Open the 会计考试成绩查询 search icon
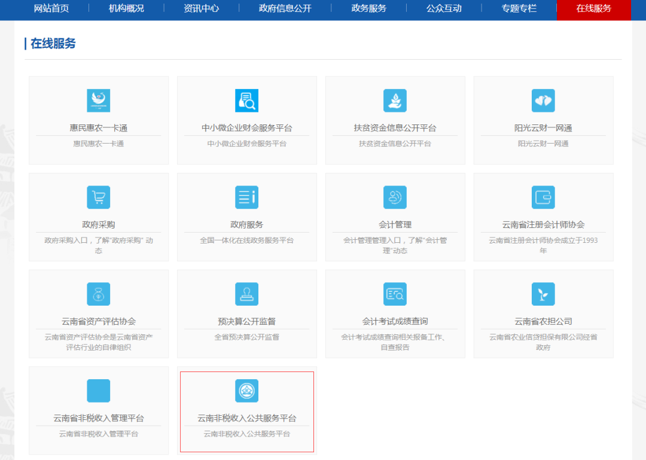This screenshot has width=646, height=460. (x=395, y=294)
